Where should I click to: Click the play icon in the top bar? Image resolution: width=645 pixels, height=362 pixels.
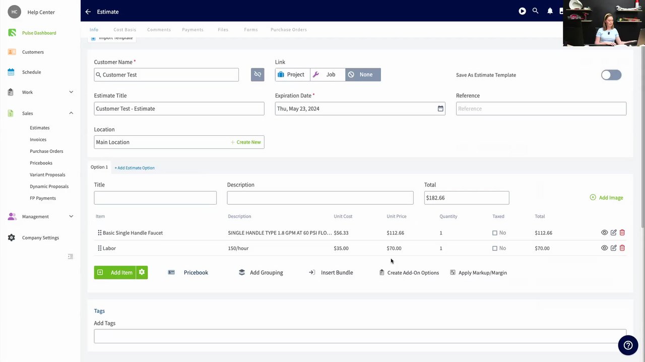(x=523, y=11)
